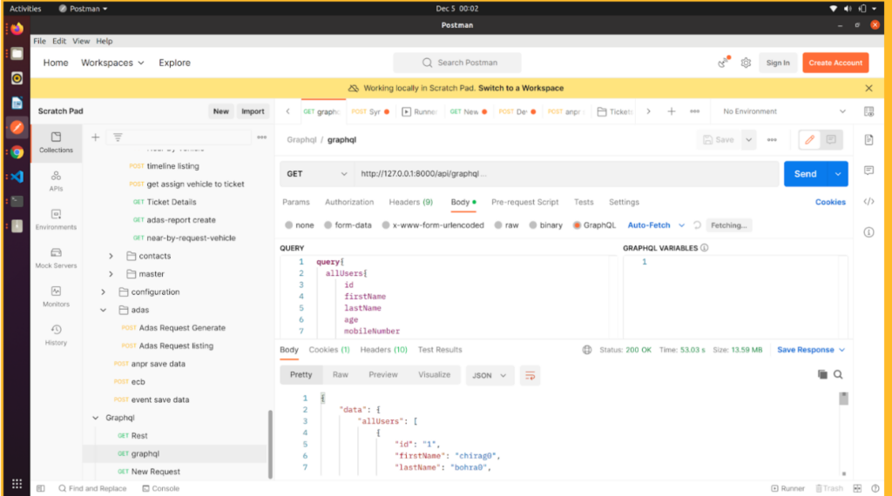Screen dimensions: 892x496
Task: Open the History sidebar panel
Action: (56, 335)
